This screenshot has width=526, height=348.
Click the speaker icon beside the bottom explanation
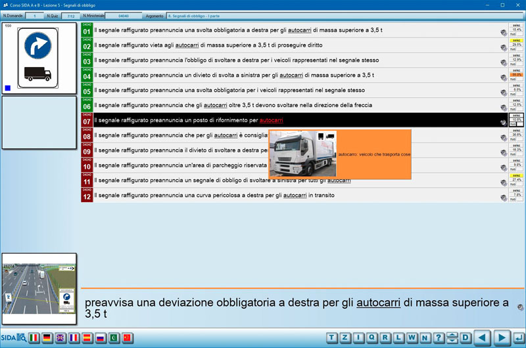(520, 307)
